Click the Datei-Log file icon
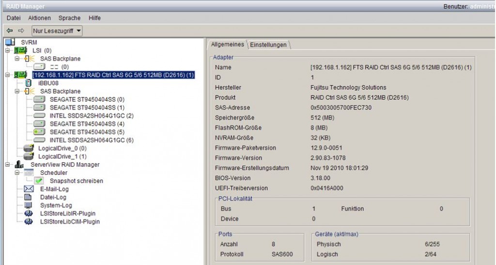 click(x=28, y=197)
